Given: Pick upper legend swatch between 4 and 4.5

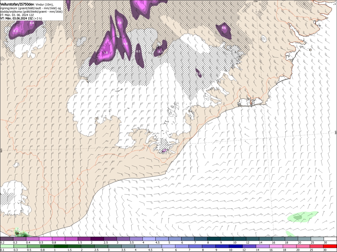Looking at the screenshot, I should coord(149,239).
